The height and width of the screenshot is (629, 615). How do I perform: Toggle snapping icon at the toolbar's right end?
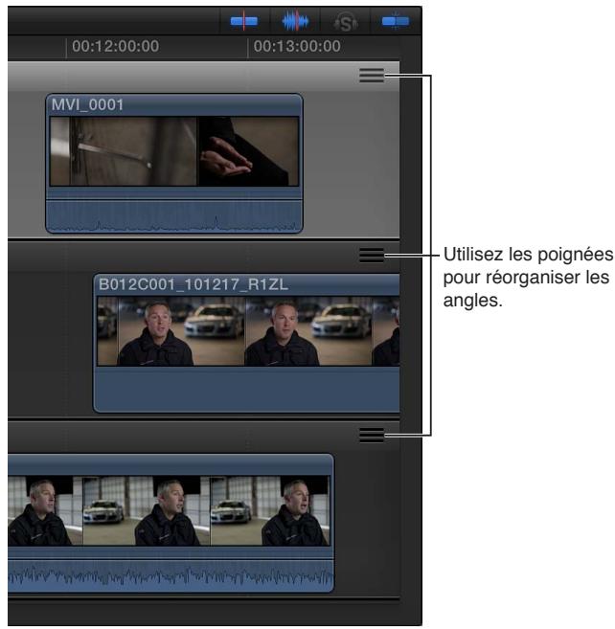point(396,21)
